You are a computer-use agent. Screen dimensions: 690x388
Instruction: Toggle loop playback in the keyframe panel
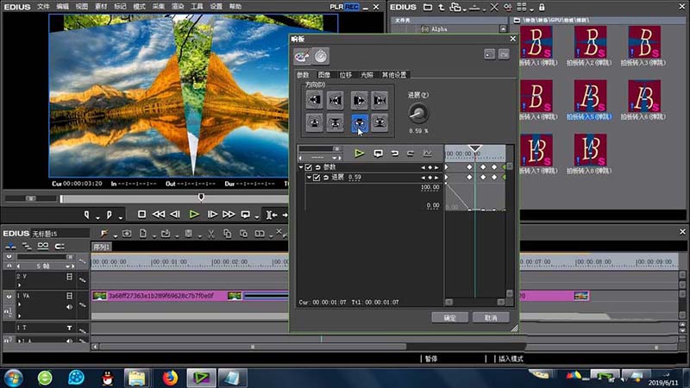(378, 153)
